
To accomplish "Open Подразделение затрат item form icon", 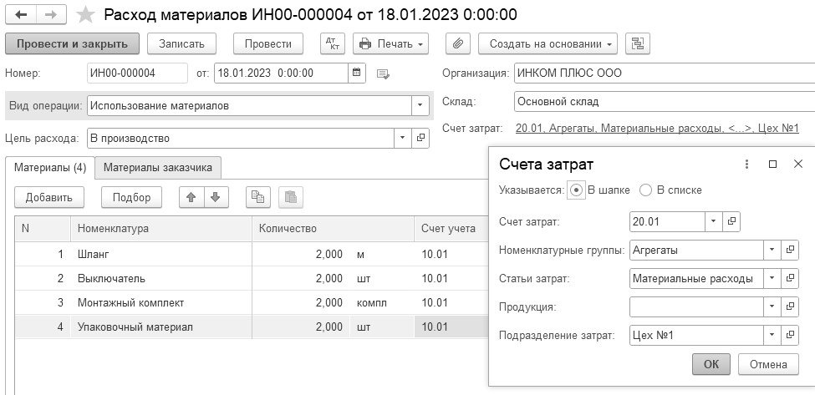I will pyautogui.click(x=790, y=336).
